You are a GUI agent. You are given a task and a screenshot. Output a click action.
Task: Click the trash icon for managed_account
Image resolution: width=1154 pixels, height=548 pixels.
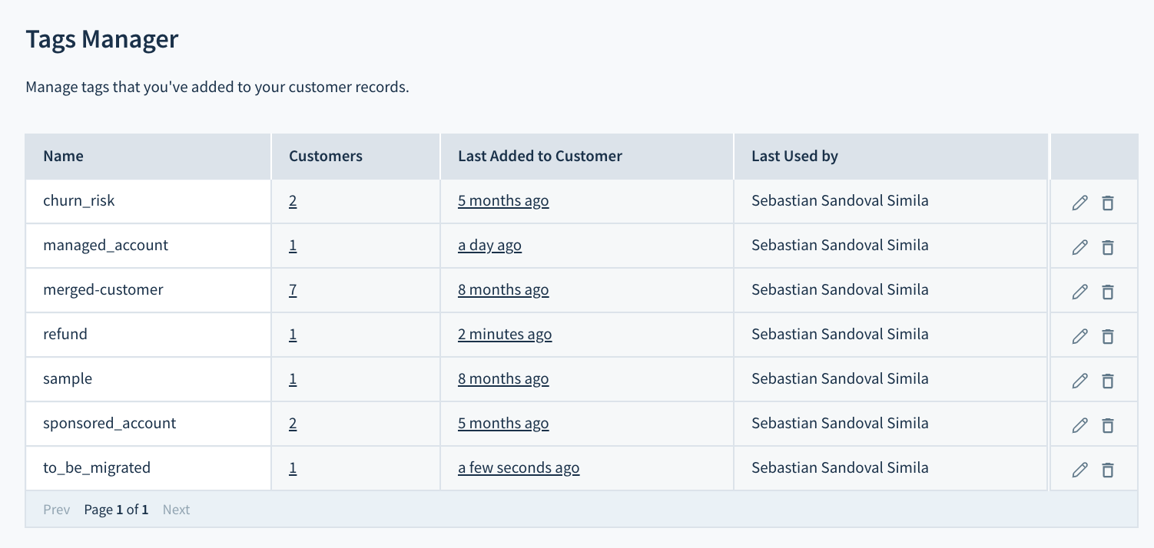coord(1107,247)
